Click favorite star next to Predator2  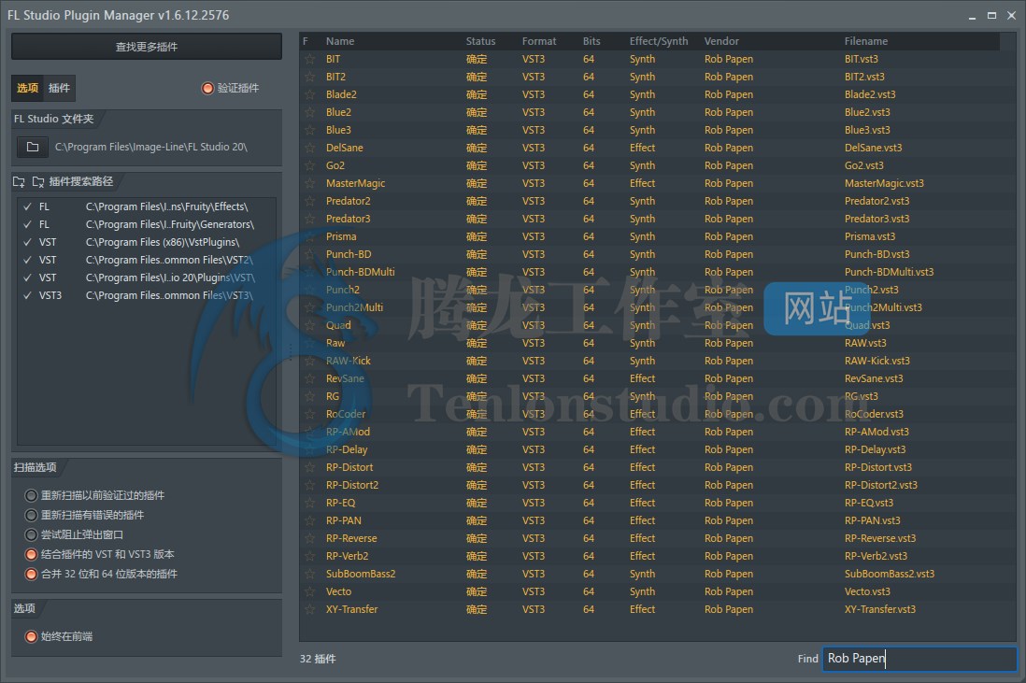pyautogui.click(x=309, y=201)
